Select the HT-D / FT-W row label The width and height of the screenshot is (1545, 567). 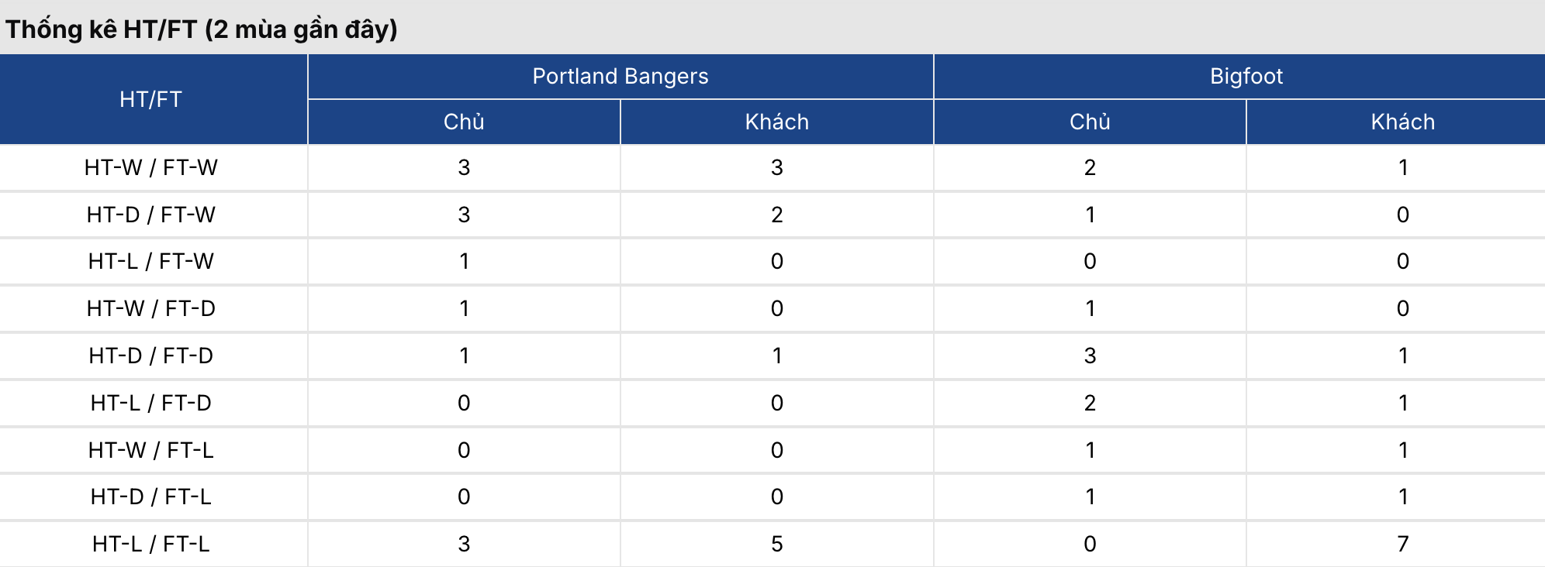click(x=150, y=215)
